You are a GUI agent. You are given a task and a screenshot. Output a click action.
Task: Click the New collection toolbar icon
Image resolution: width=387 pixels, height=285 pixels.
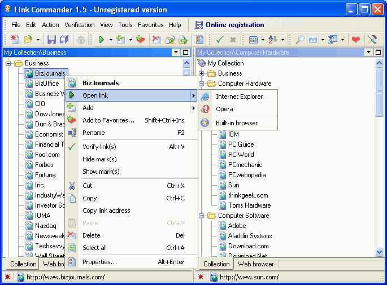click(15, 39)
